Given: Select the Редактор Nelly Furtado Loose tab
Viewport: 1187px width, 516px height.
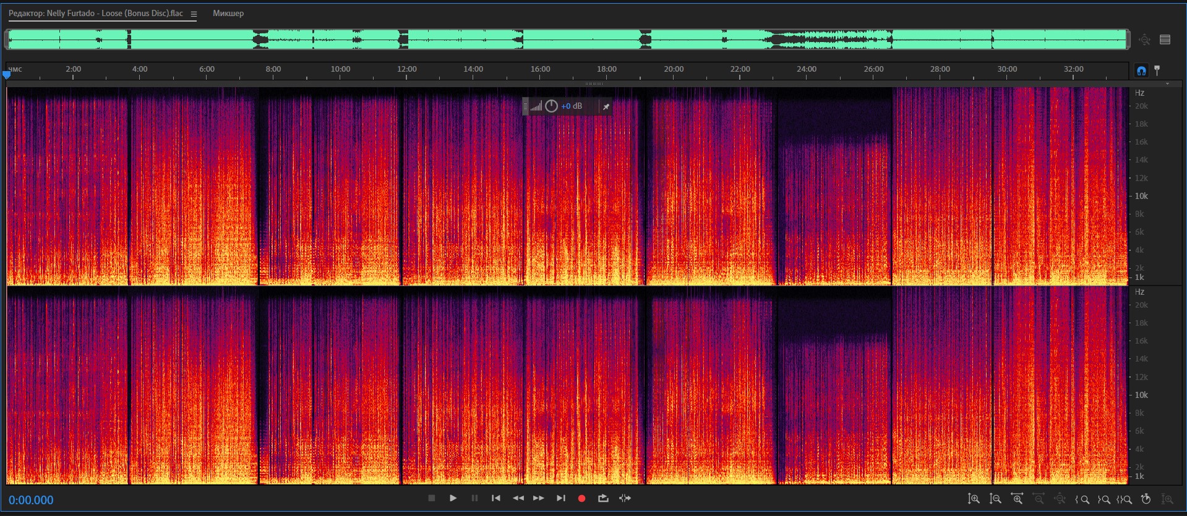Looking at the screenshot, I should [x=95, y=13].
